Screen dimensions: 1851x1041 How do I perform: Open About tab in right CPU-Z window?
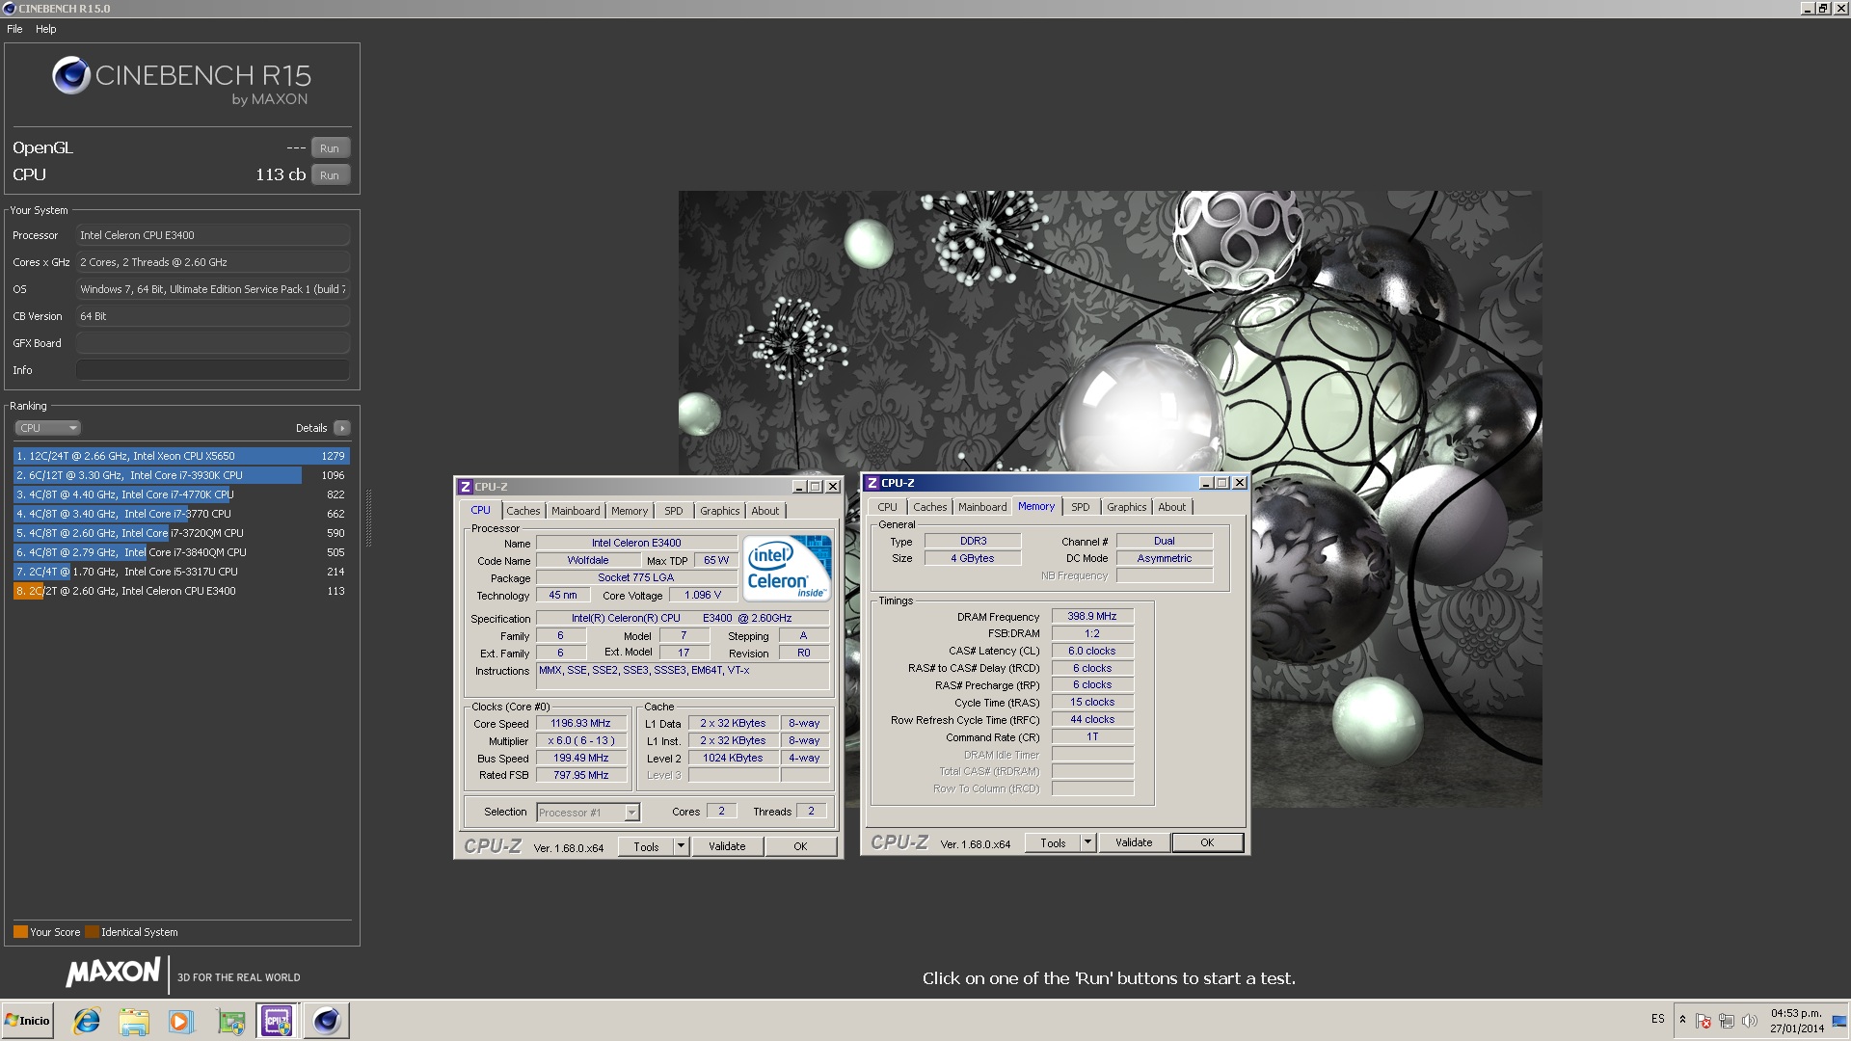click(x=1172, y=507)
